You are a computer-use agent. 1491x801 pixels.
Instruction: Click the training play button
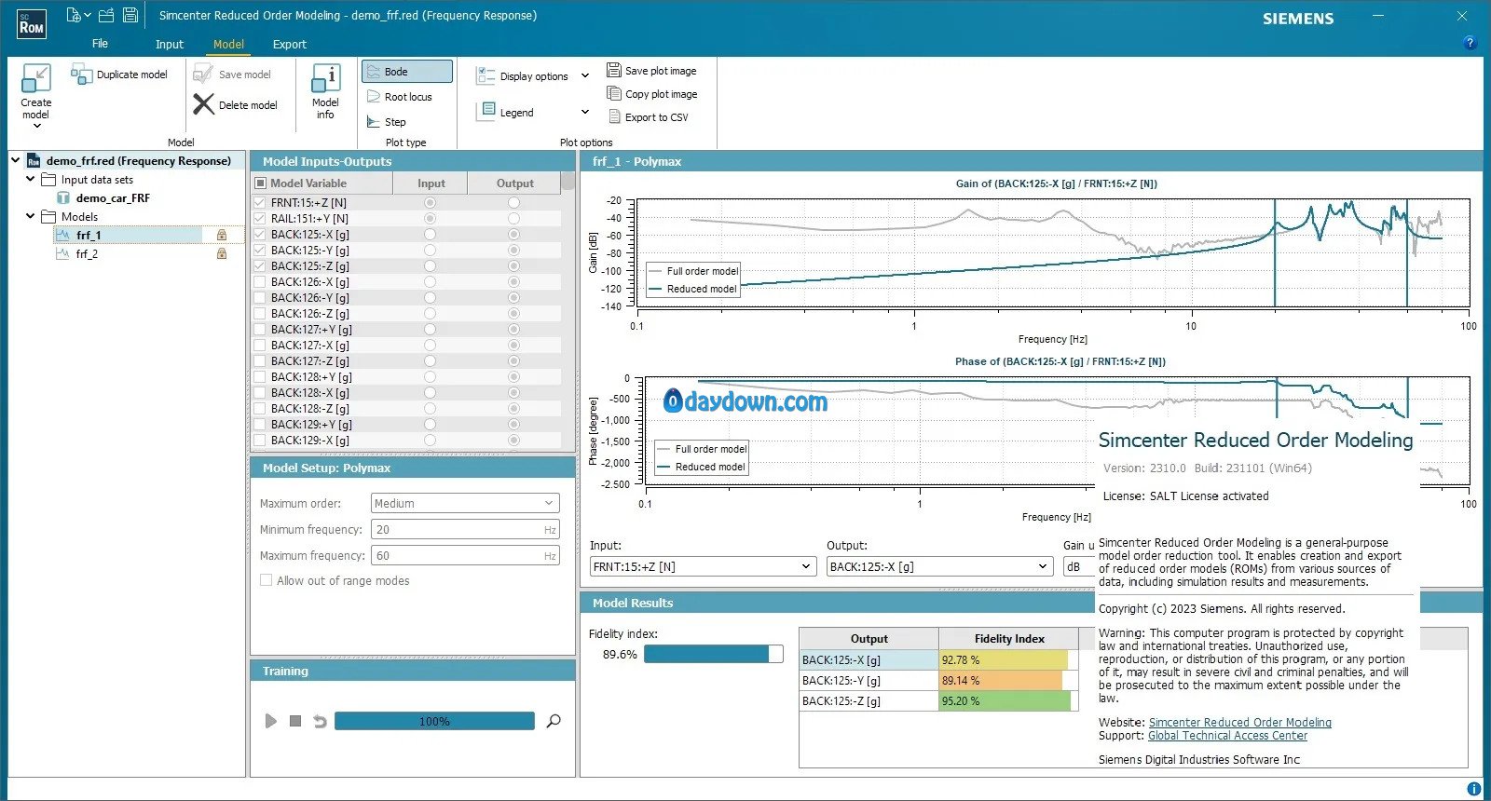coord(271,721)
